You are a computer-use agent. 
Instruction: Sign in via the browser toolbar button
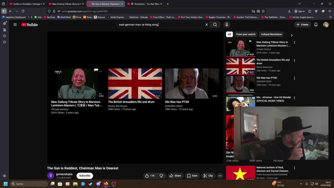coord(299,11)
